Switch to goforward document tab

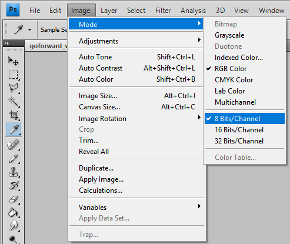click(46, 46)
